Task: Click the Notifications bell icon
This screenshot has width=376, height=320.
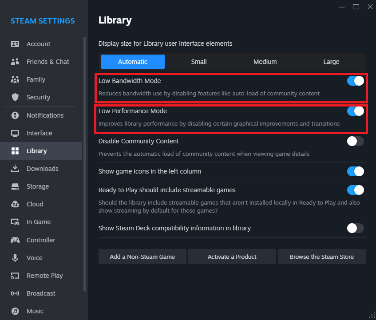Action: point(15,115)
